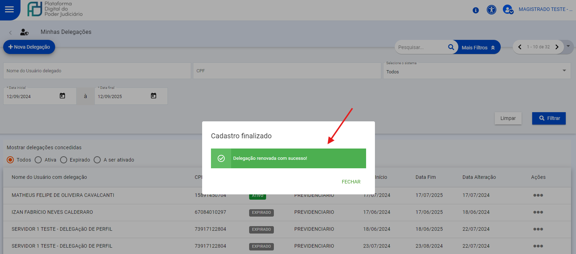Select the Ativa radio option

tap(39, 160)
